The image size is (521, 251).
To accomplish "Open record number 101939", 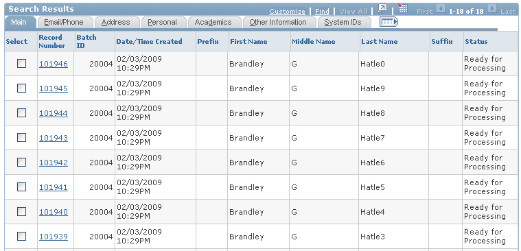I will tap(54, 237).
